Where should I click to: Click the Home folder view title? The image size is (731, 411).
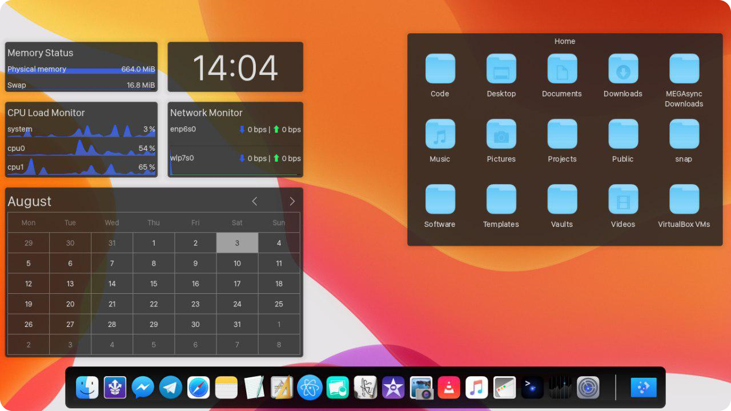pos(565,41)
